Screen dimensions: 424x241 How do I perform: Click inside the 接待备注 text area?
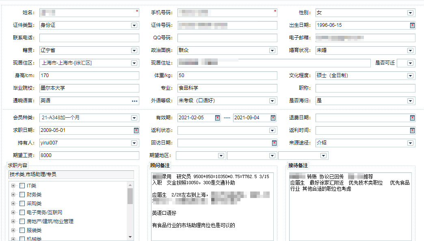click(350, 207)
